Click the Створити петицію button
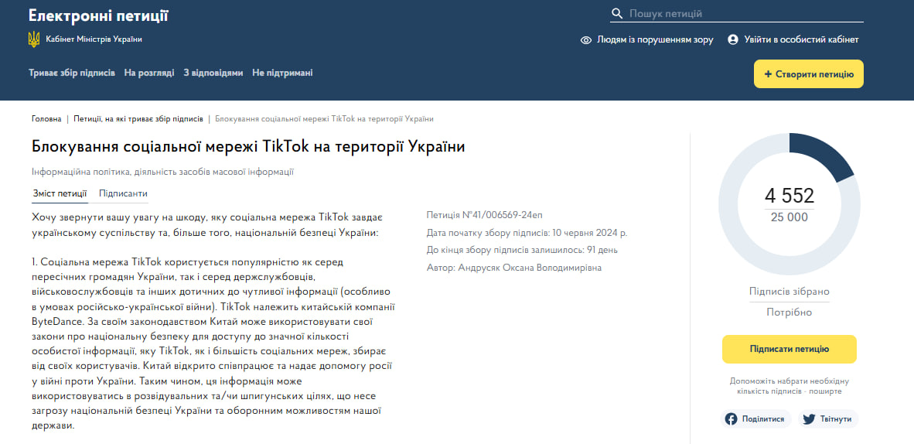The image size is (914, 444). [809, 74]
